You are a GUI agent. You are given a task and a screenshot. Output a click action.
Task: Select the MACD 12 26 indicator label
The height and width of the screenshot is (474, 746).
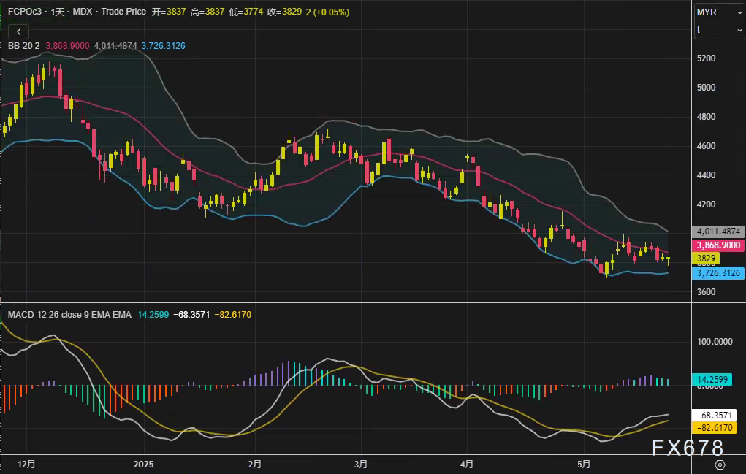pyautogui.click(x=43, y=314)
